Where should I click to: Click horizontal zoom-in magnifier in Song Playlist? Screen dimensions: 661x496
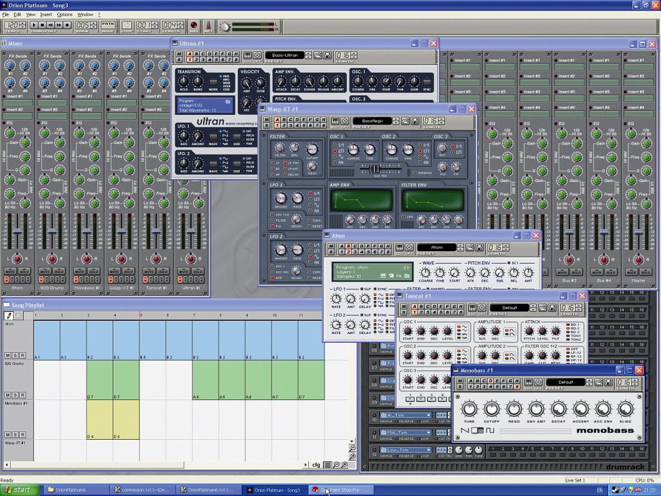click(x=345, y=465)
